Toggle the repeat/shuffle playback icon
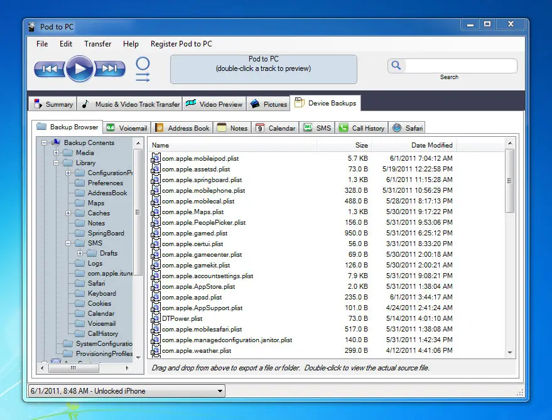552x420 pixels. tap(143, 69)
